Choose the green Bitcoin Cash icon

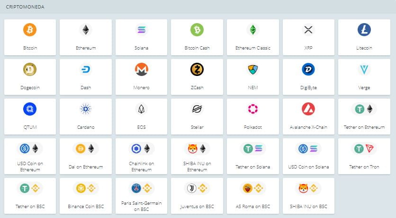tap(197, 30)
